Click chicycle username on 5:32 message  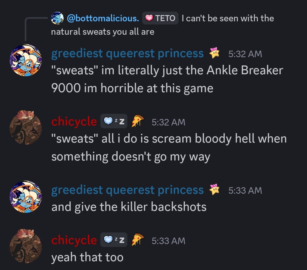pos(74,121)
